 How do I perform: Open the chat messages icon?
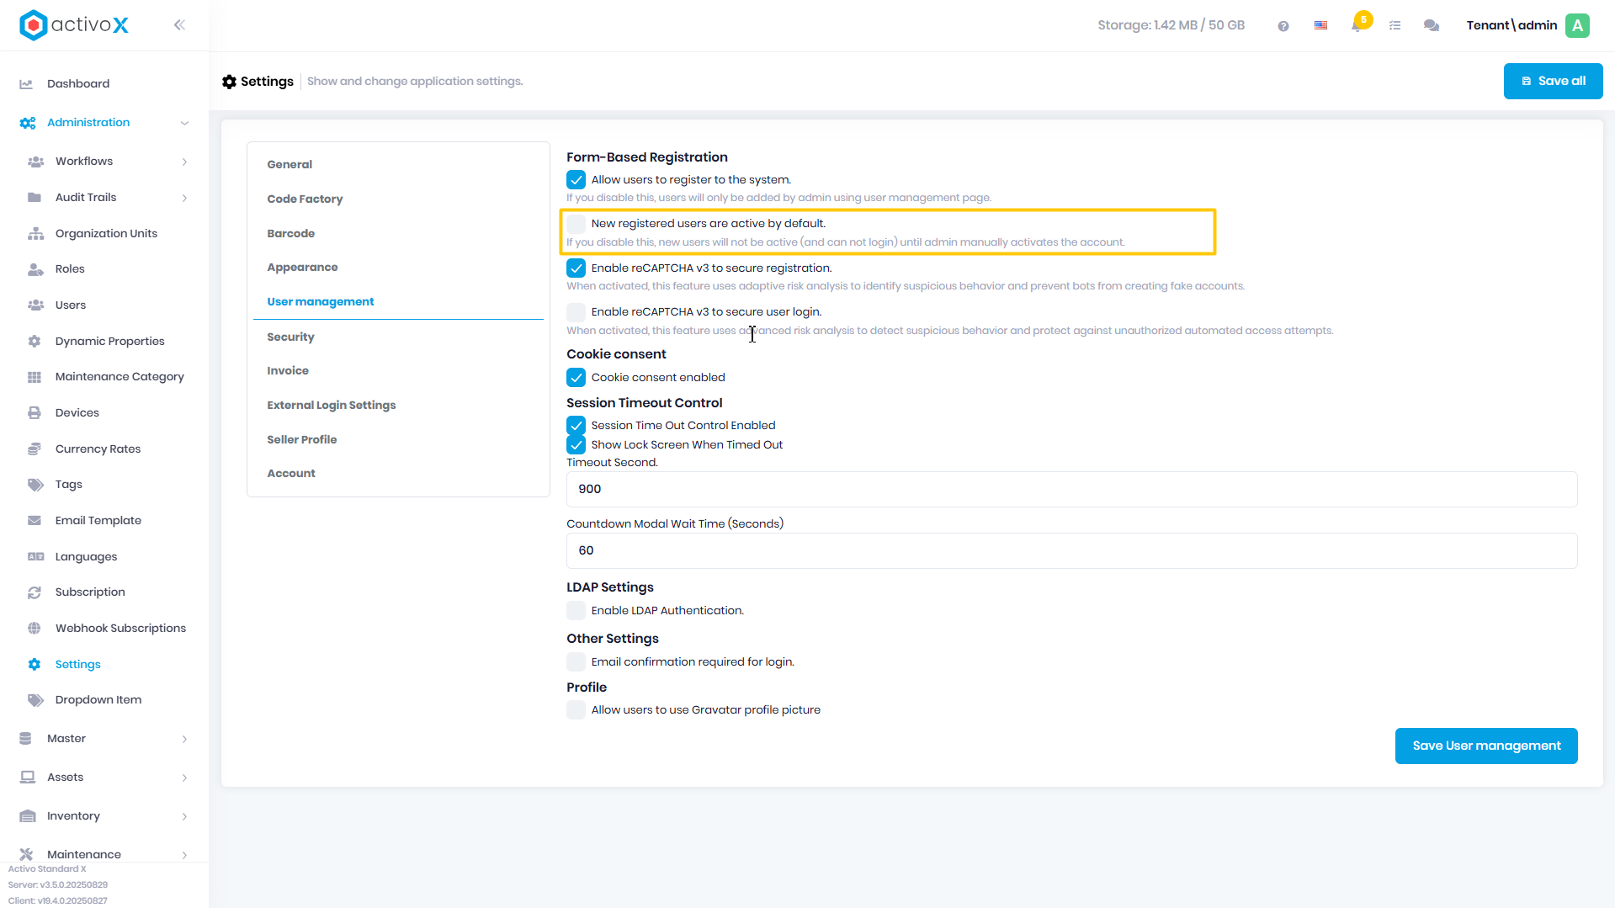1431,25
